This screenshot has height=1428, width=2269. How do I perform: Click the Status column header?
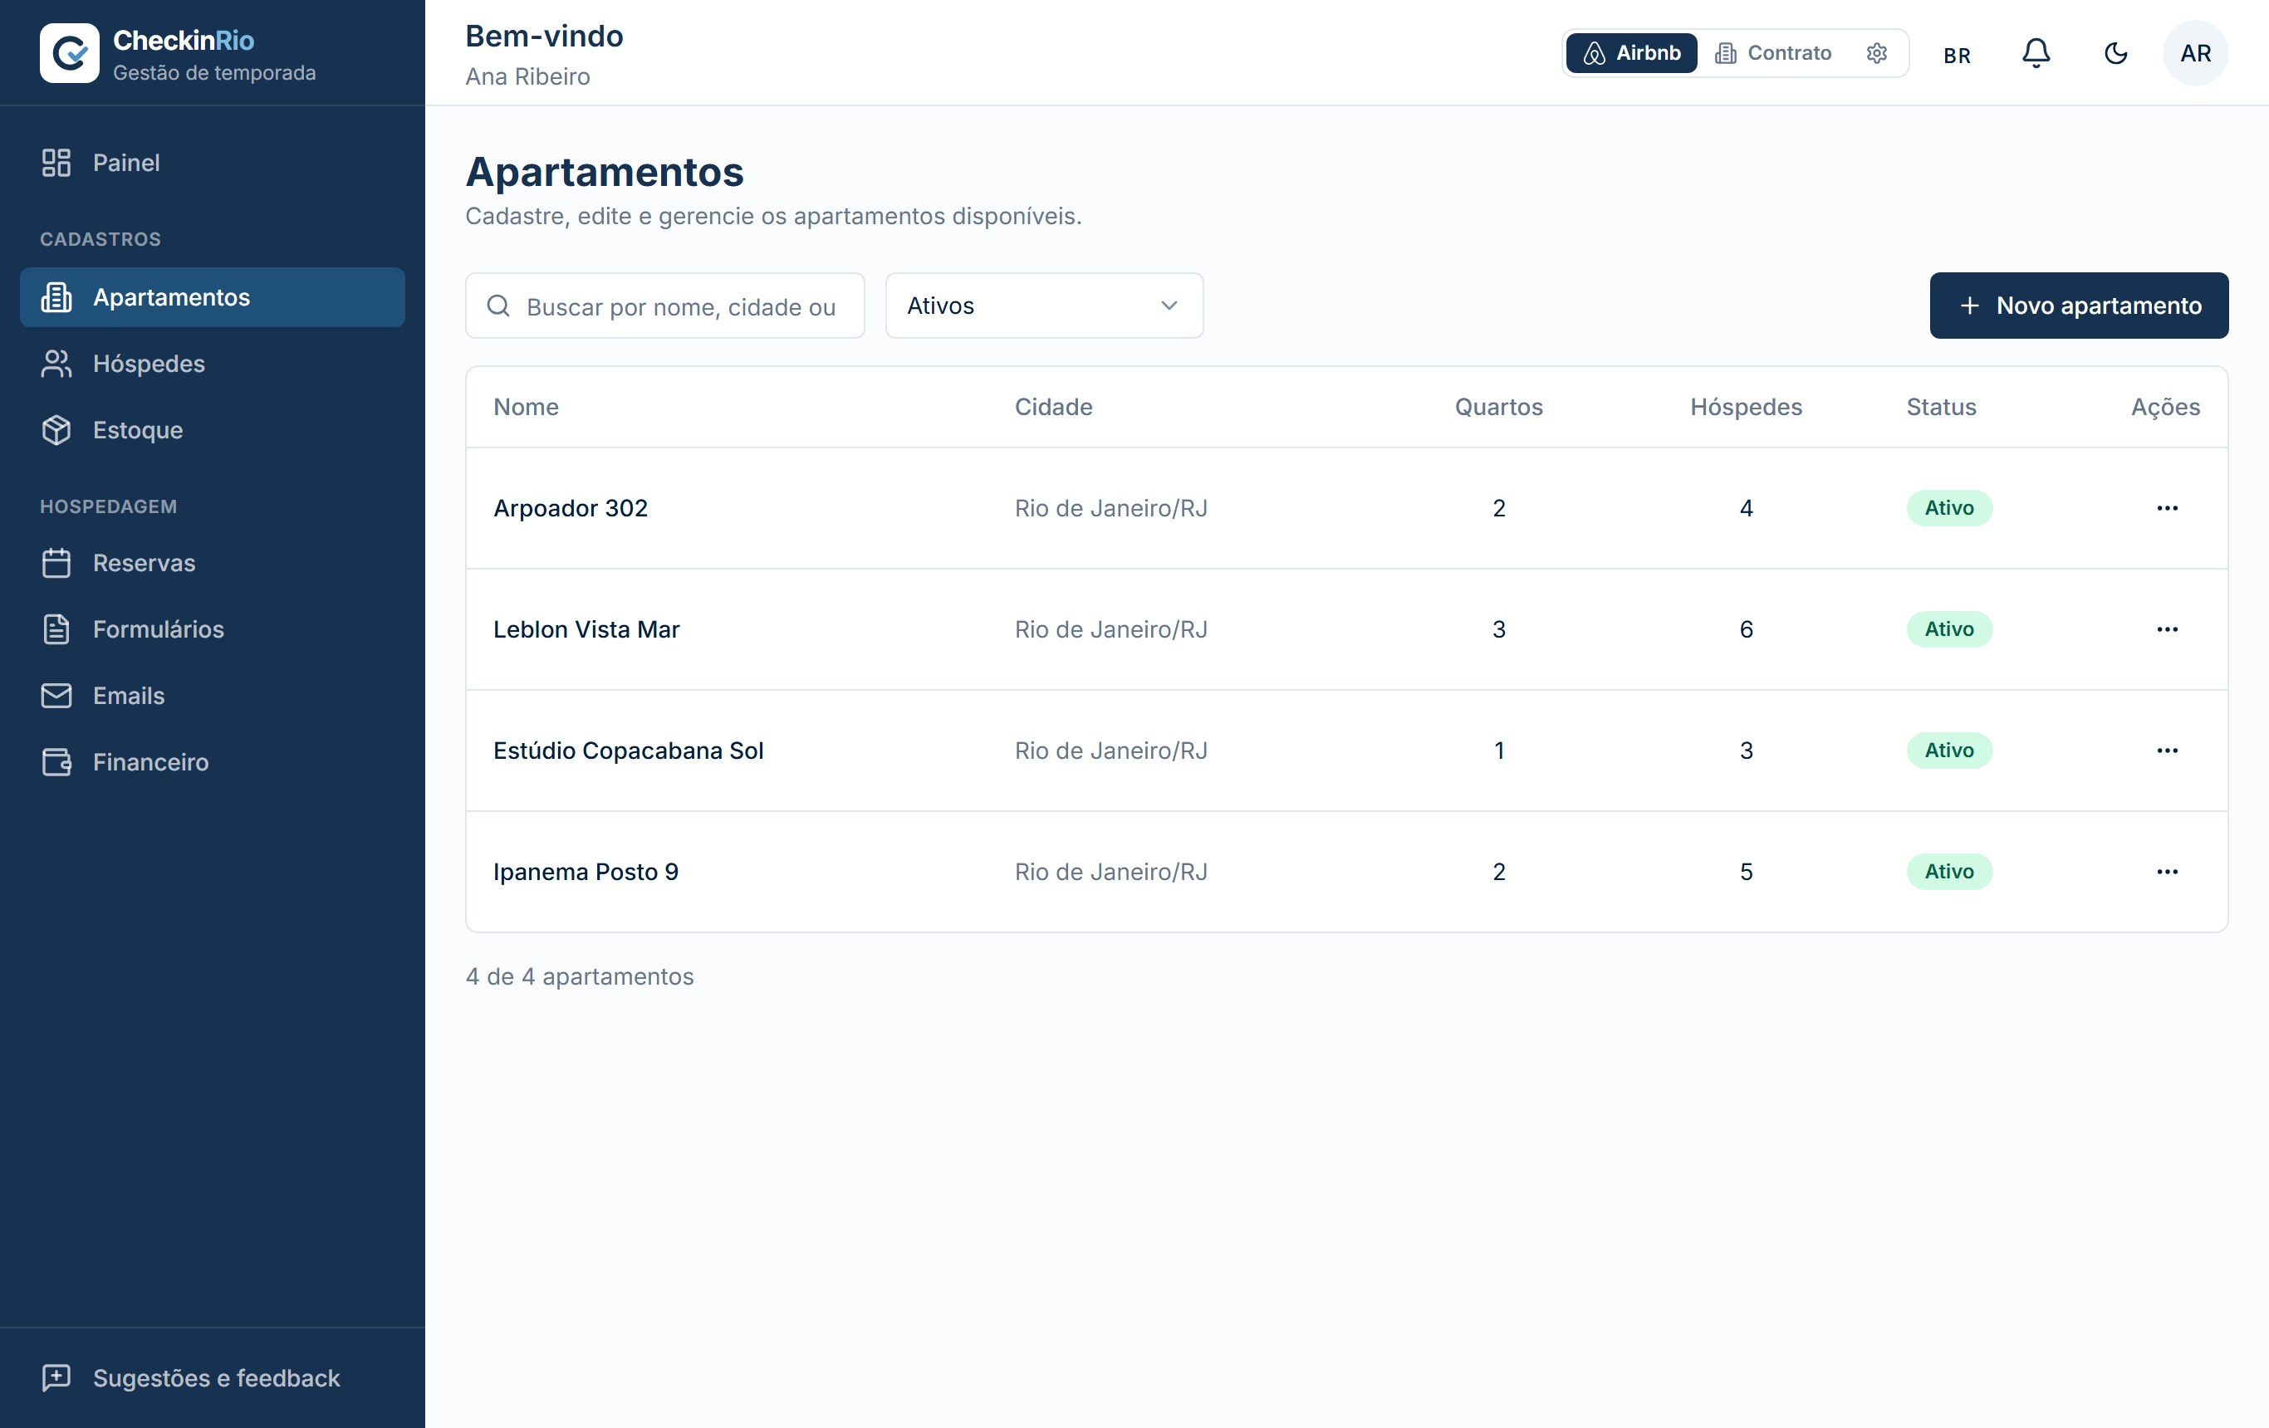pyautogui.click(x=1941, y=407)
